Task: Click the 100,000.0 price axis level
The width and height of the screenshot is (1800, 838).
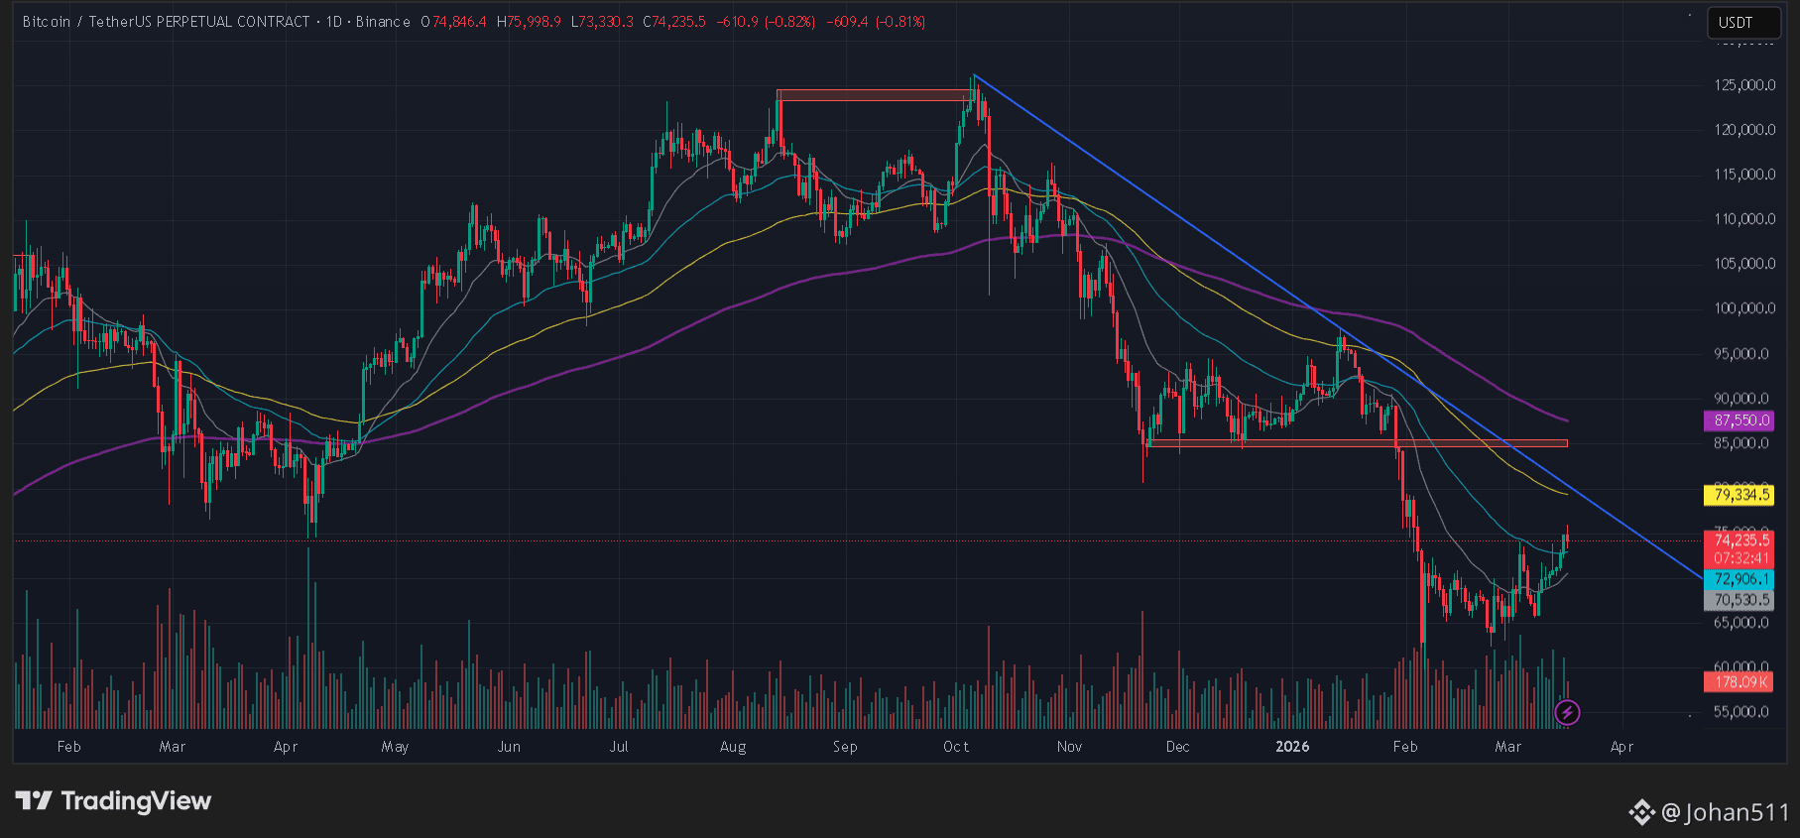Action: pyautogui.click(x=1744, y=308)
